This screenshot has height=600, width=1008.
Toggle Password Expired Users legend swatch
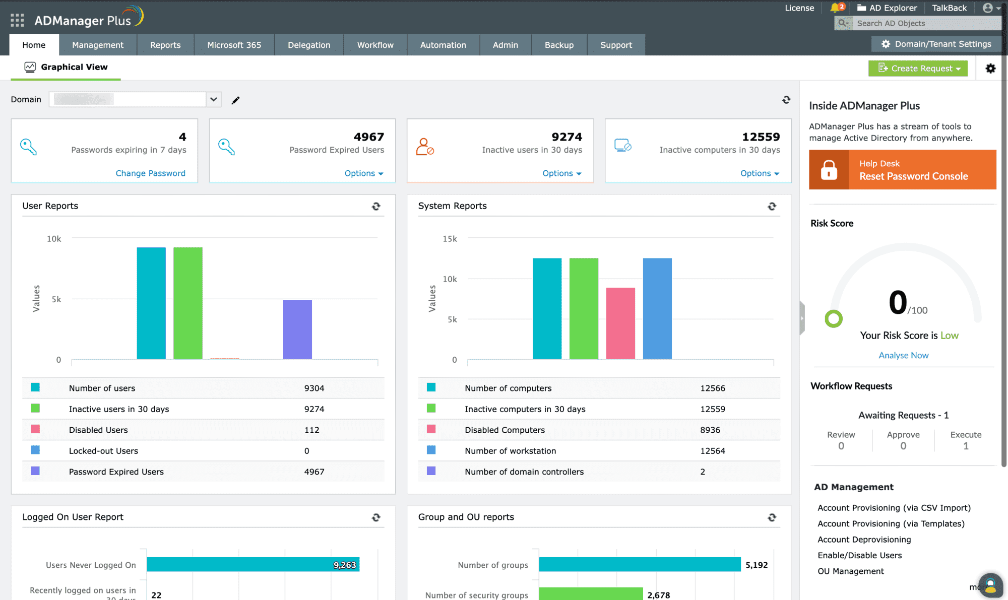(35, 471)
